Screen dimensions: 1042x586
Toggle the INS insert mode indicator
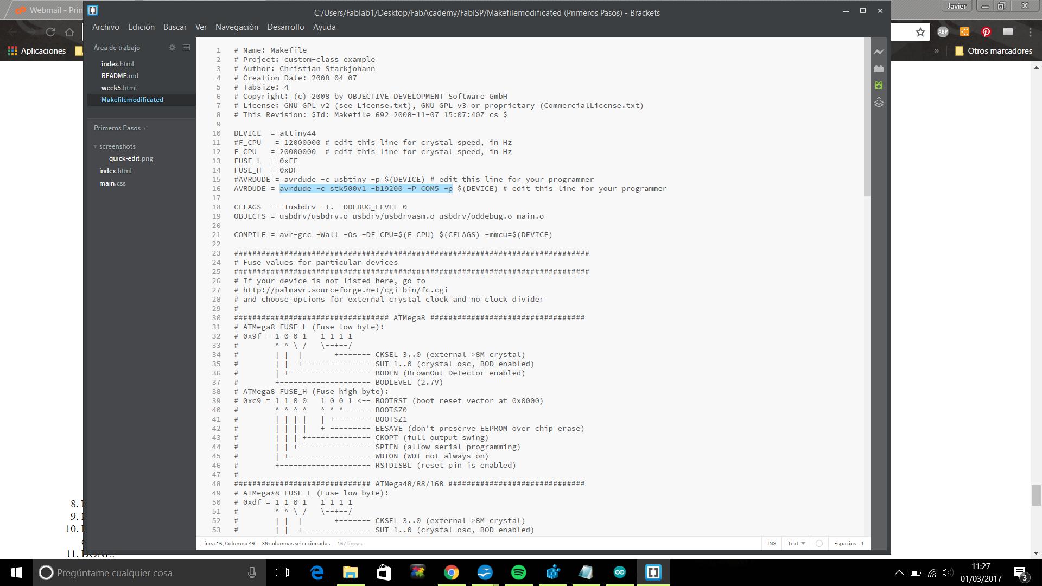(x=772, y=543)
